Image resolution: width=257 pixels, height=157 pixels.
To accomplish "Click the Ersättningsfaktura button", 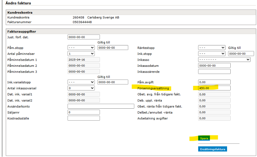I will pos(212,149).
